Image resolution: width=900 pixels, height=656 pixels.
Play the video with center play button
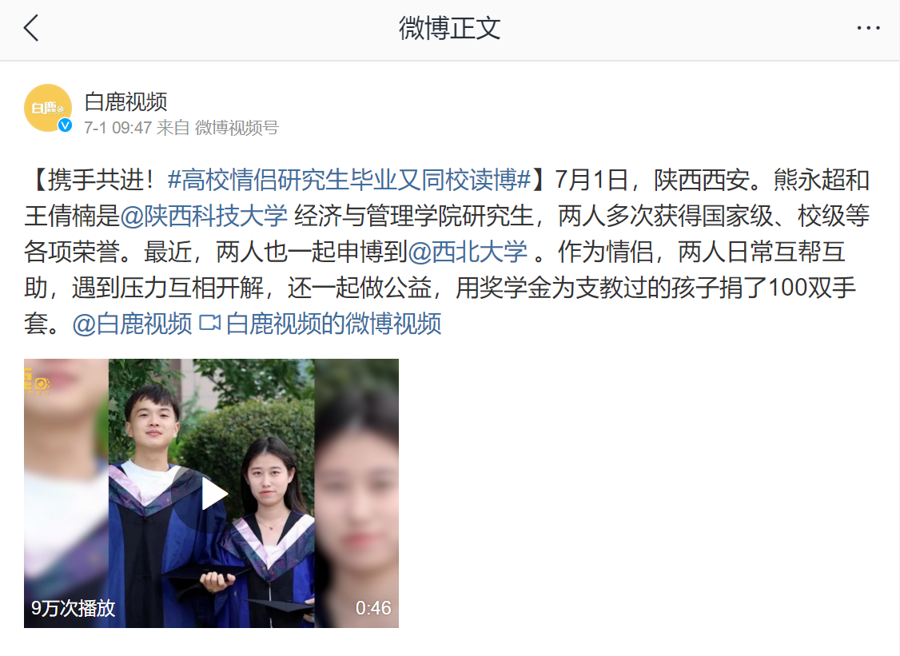[x=213, y=494]
